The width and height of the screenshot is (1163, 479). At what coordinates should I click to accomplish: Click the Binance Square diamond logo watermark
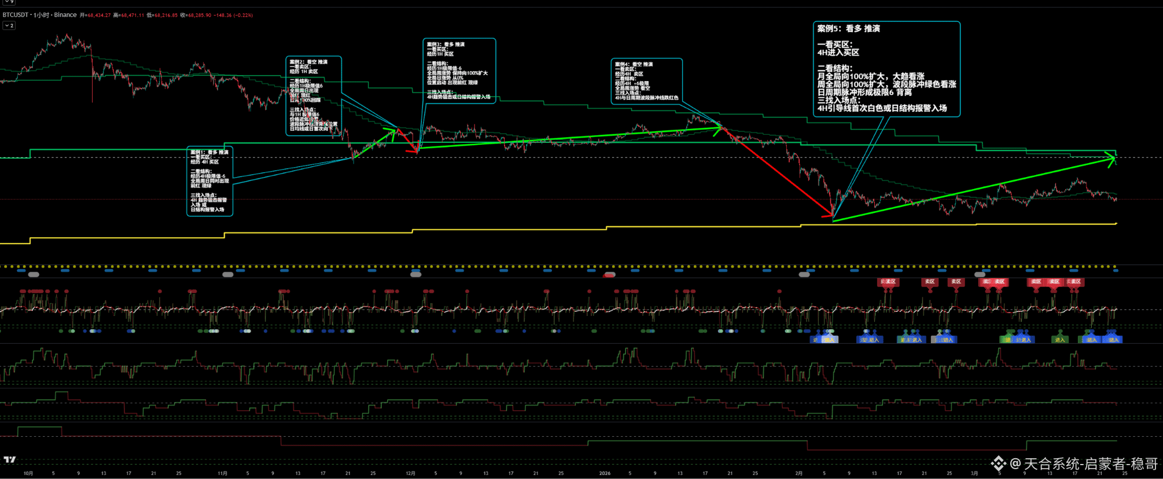[998, 463]
